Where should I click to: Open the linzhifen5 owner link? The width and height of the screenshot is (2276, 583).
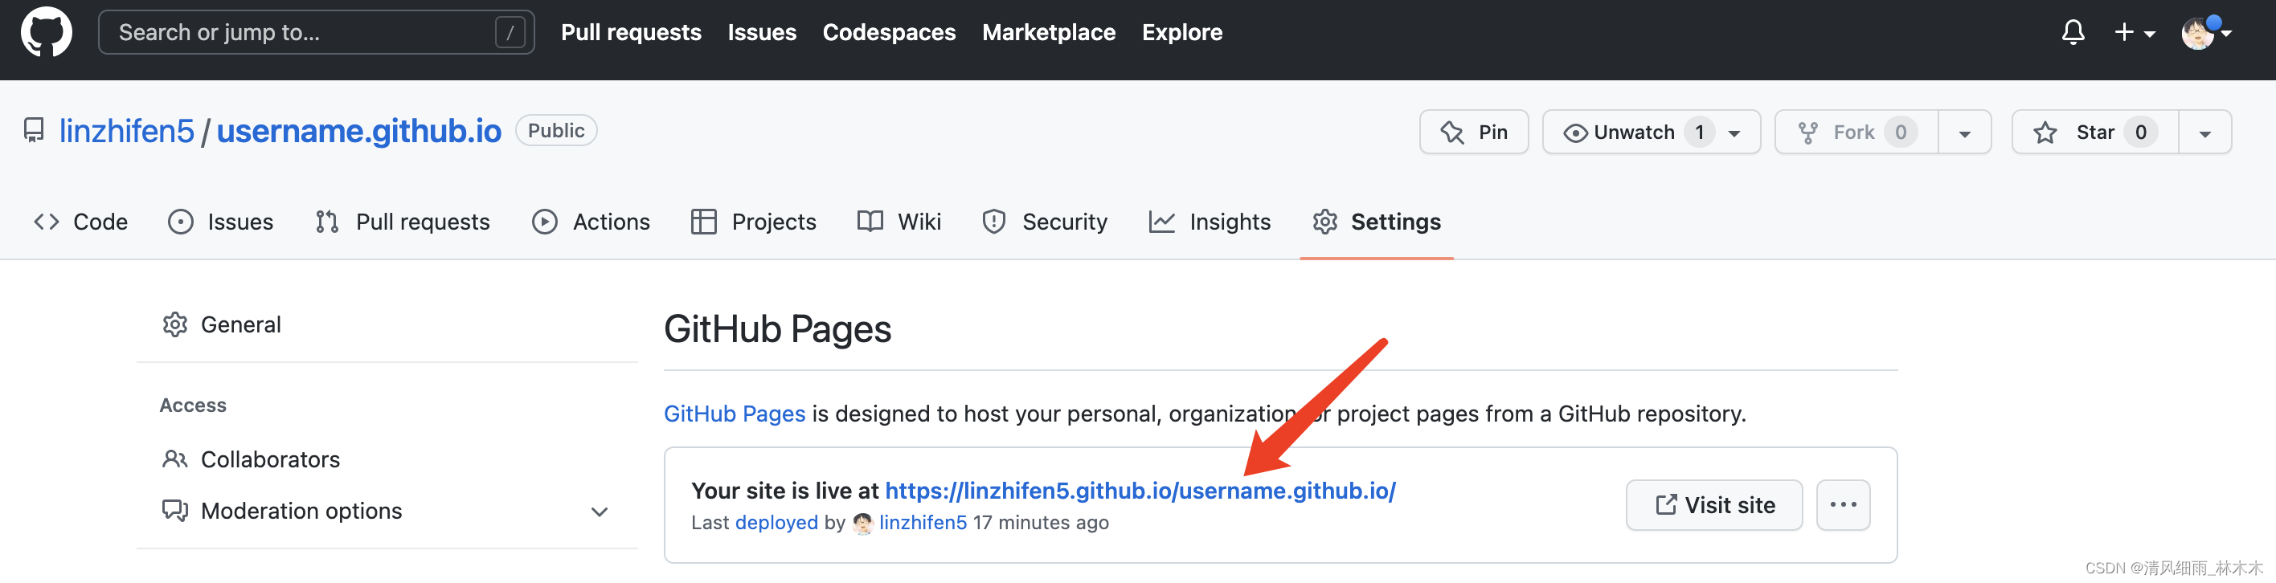tap(126, 131)
